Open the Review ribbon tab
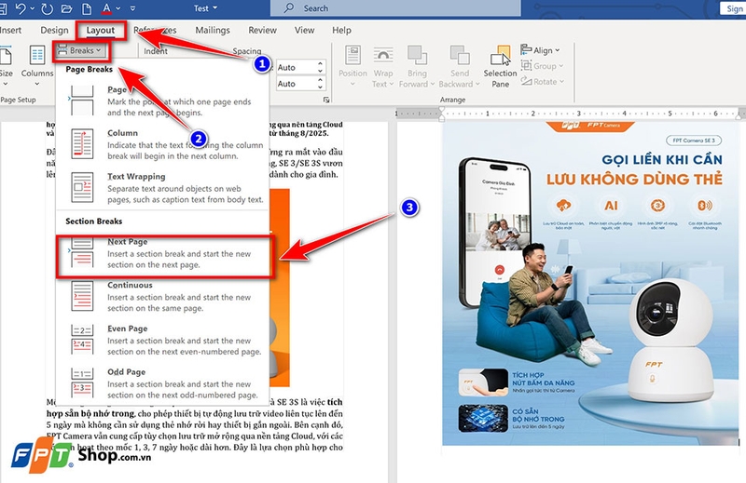The image size is (746, 483). click(262, 30)
